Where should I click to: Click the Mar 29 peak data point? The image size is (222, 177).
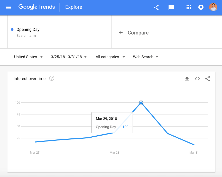pyautogui.click(x=141, y=103)
